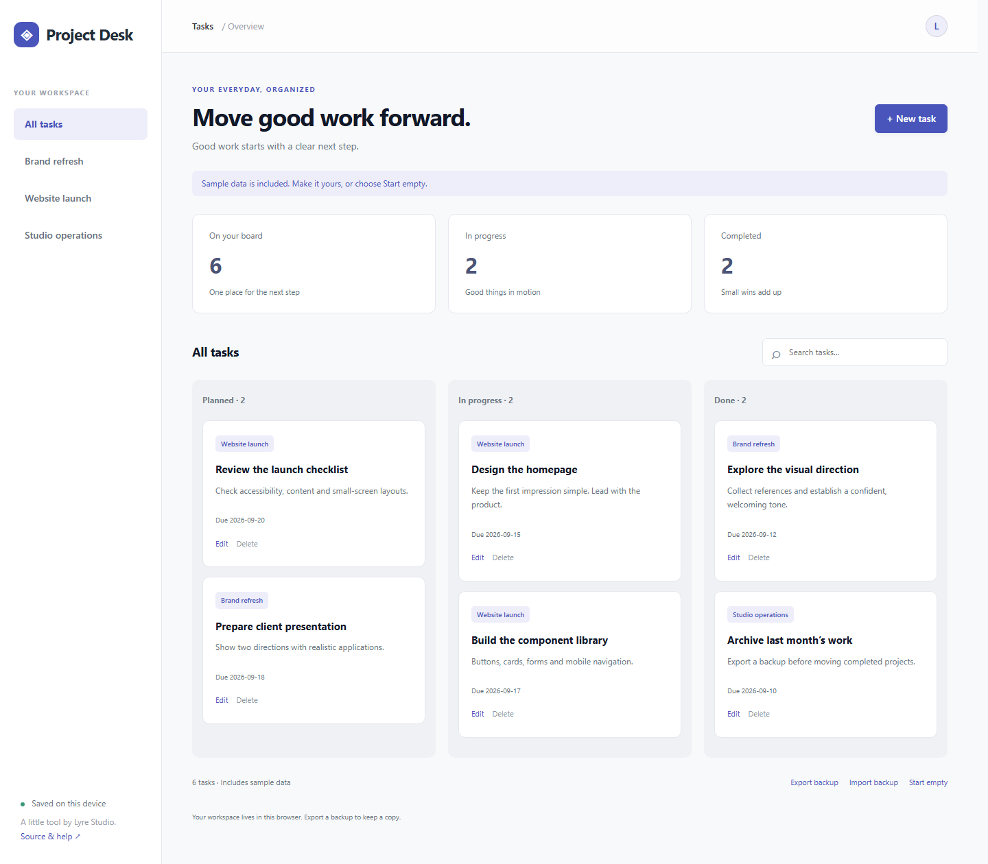This screenshot has width=988, height=864.
Task: Click the Search tasks input field
Action: point(854,352)
